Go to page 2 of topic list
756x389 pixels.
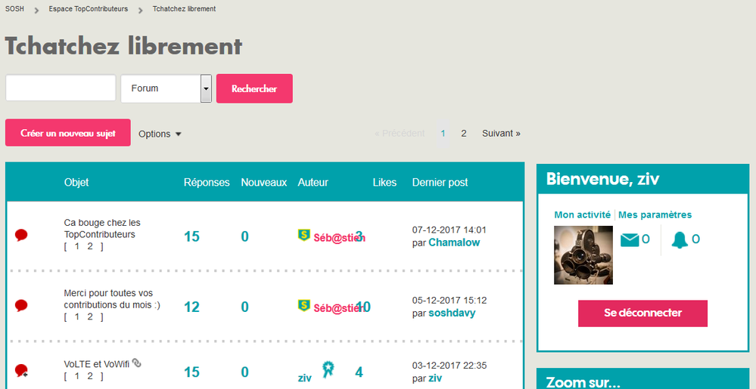[x=464, y=133]
